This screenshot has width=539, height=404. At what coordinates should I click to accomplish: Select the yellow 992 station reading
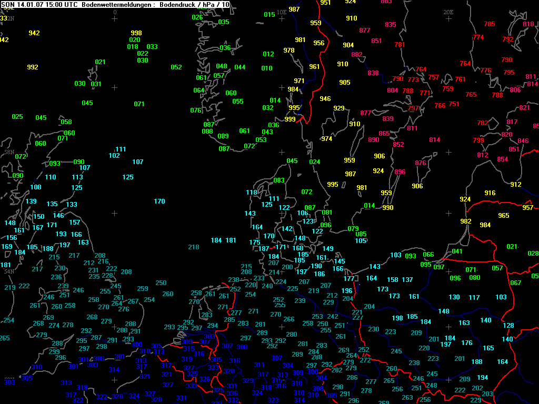[33, 67]
